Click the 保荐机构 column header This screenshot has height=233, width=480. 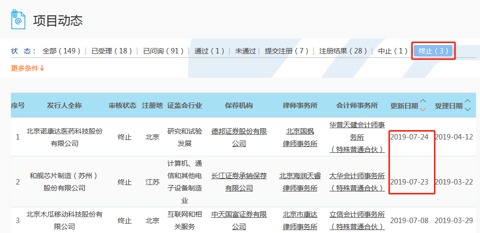(x=239, y=106)
